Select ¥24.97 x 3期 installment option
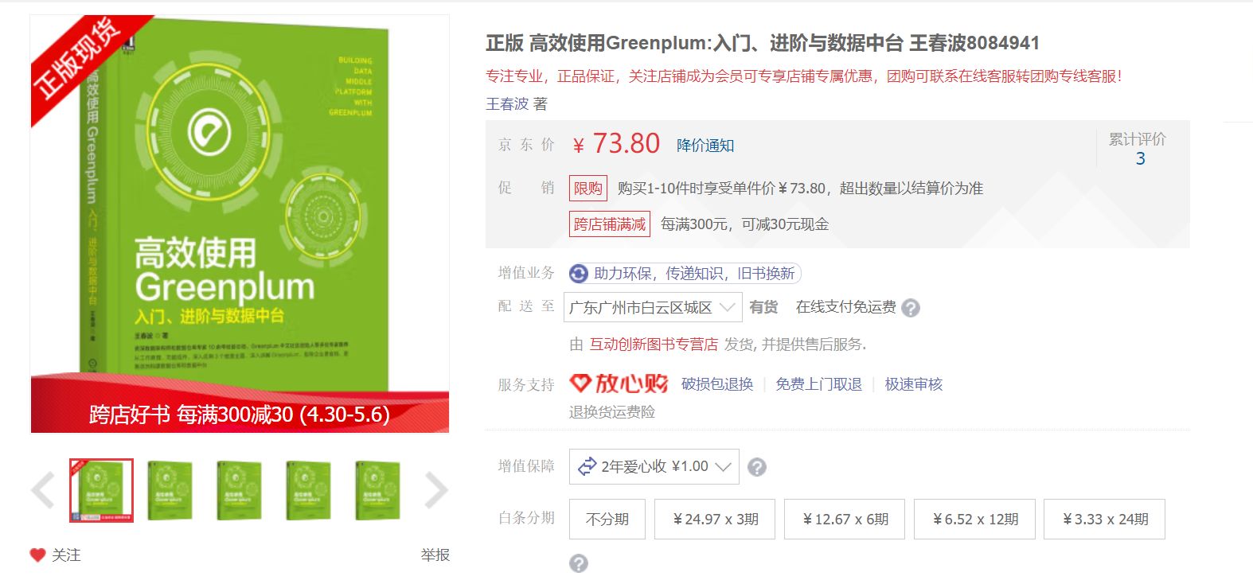The width and height of the screenshot is (1253, 584). click(715, 519)
